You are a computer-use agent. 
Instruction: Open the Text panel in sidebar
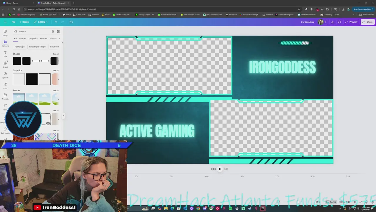pyautogui.click(x=5, y=54)
